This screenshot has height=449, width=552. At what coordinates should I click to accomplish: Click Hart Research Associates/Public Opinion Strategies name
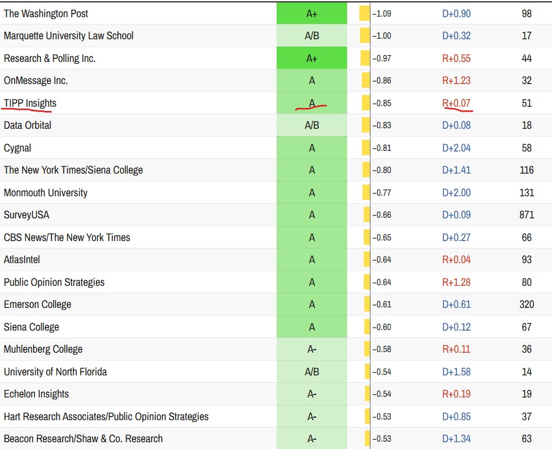tap(106, 416)
